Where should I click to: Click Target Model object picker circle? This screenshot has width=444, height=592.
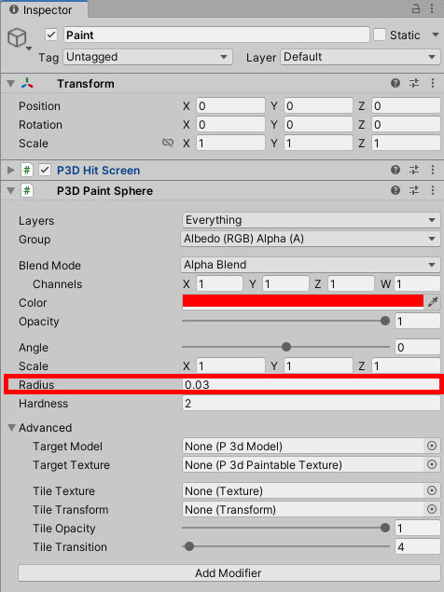click(432, 446)
